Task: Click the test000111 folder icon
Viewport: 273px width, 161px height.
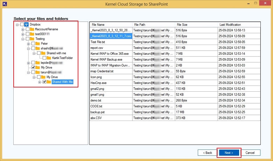Action: point(32,34)
